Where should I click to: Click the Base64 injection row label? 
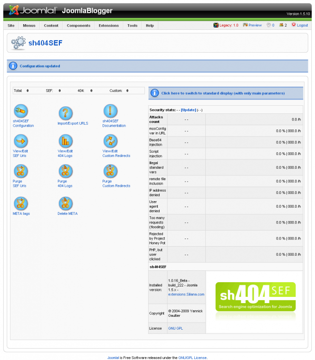point(156,142)
